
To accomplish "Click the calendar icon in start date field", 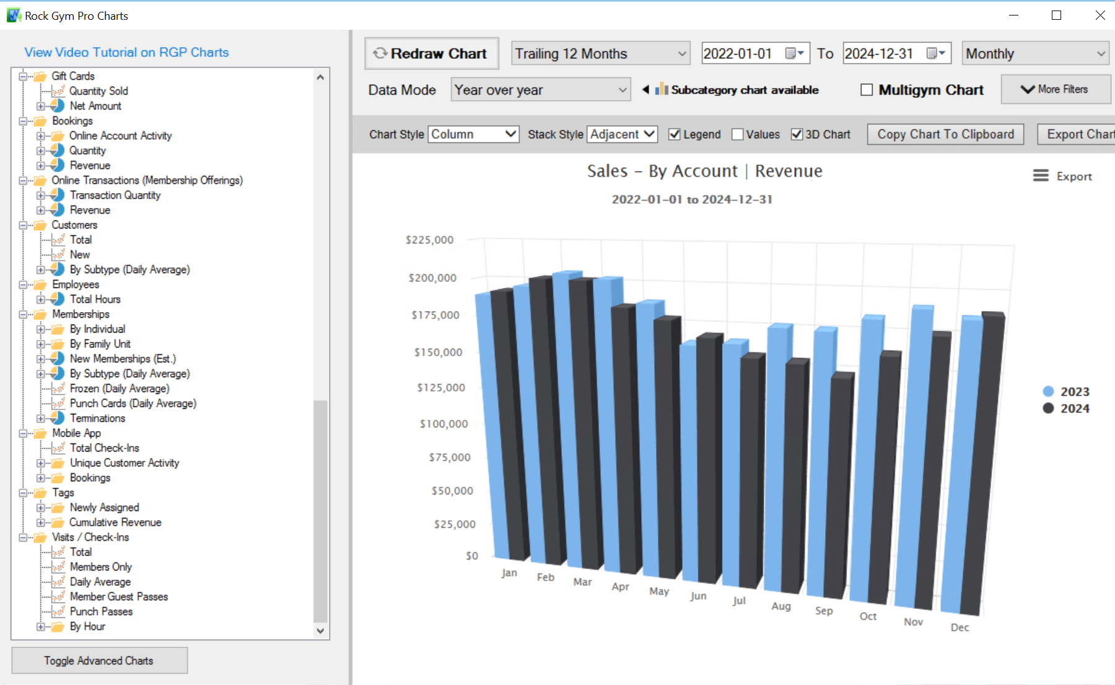I will tap(791, 53).
